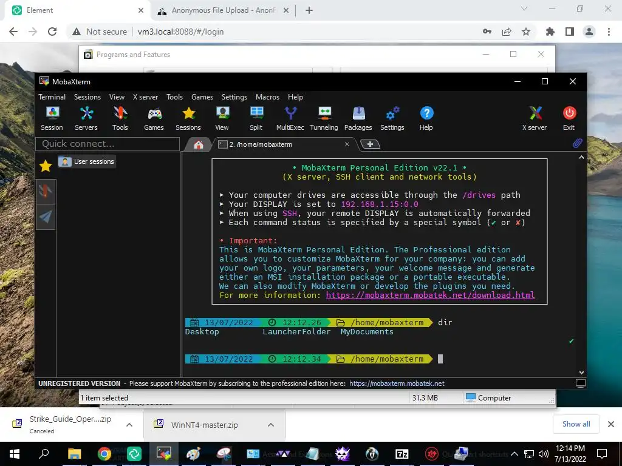
Task: Click the Chrome address bar URL
Action: pos(180,32)
